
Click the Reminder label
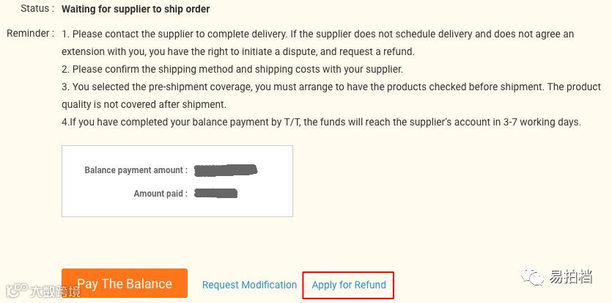tap(30, 34)
